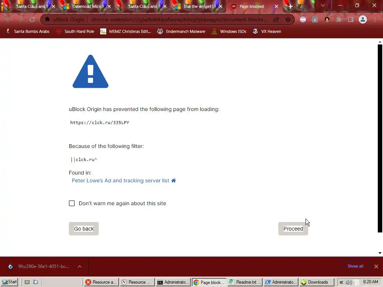The height and width of the screenshot is (287, 383).
Task: Click the page vertical scrollbar
Action: tap(380, 138)
